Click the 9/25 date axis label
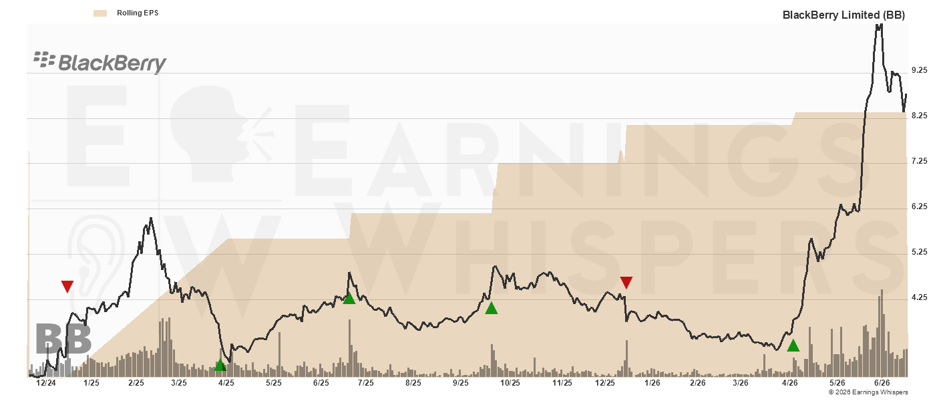The width and height of the screenshot is (935, 401). tap(460, 383)
